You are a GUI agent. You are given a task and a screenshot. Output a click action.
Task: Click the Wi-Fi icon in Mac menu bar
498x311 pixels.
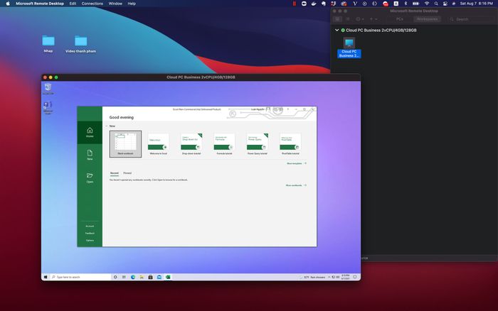[427, 4]
